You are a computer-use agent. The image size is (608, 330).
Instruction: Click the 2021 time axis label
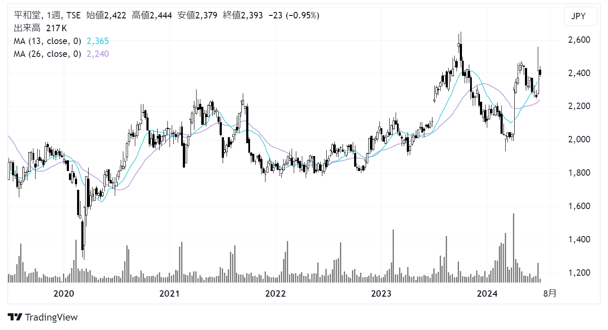(170, 294)
